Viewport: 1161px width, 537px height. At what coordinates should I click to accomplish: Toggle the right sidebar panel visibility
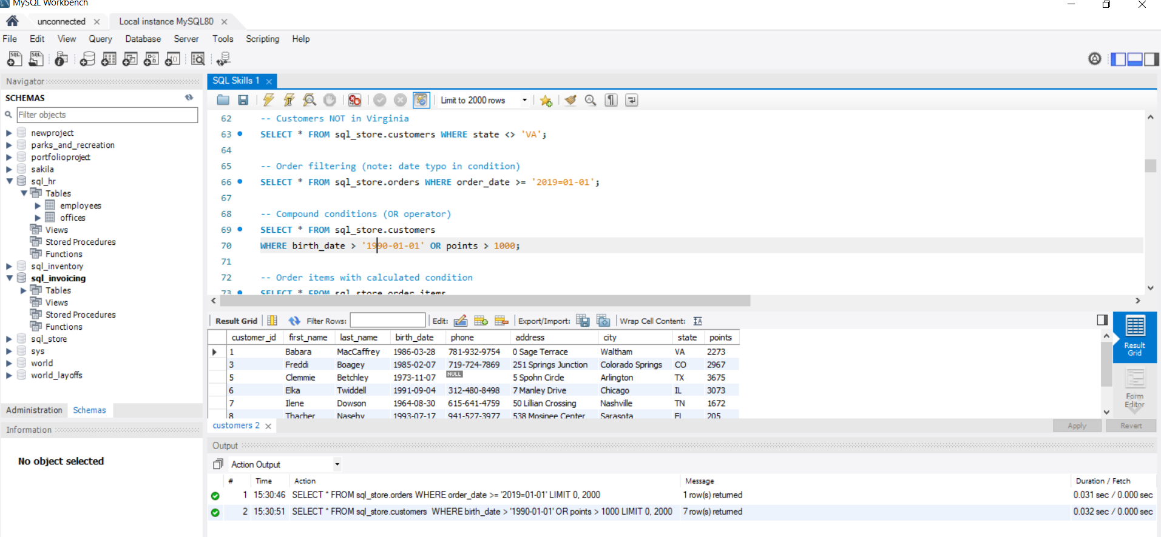point(1151,59)
